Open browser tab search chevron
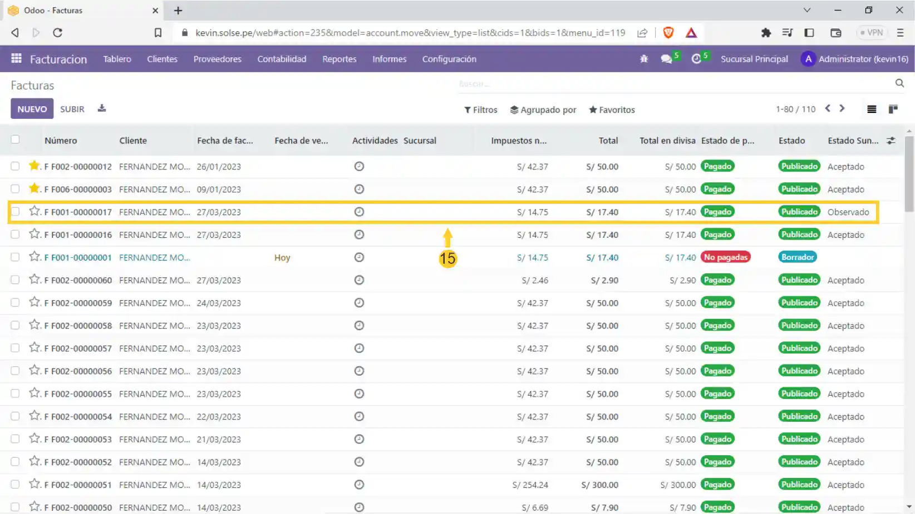 tap(807, 10)
